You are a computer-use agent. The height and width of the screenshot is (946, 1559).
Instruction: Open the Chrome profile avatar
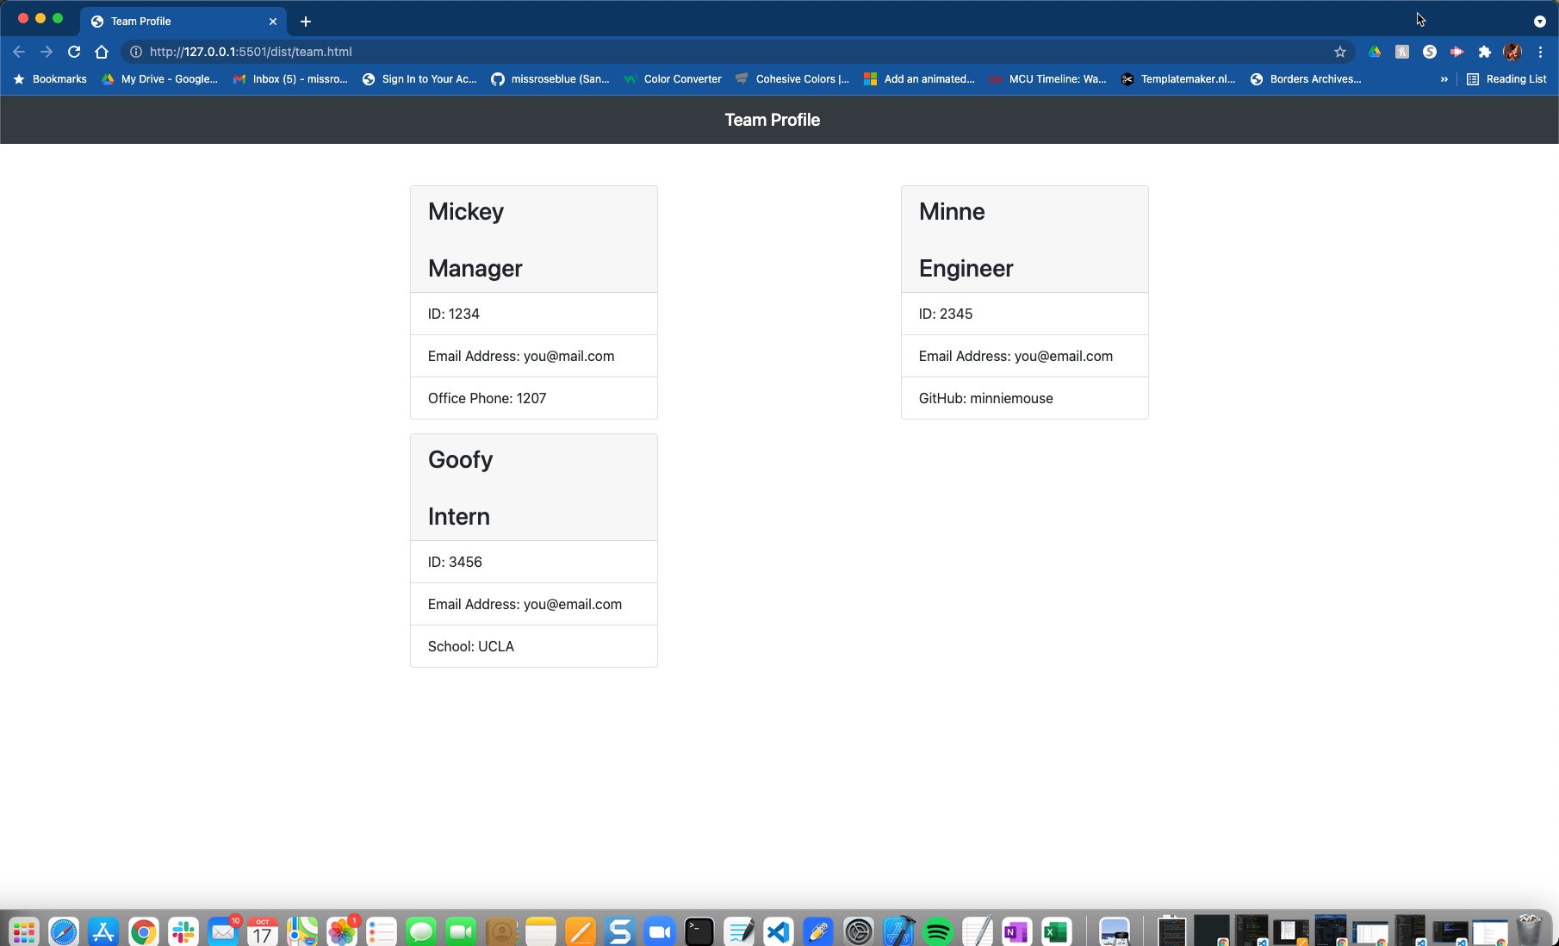coord(1512,52)
